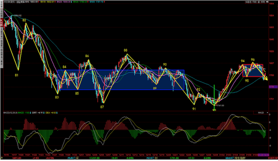Toggle the DIFF line in MACD panel

pyautogui.click(x=36, y=113)
